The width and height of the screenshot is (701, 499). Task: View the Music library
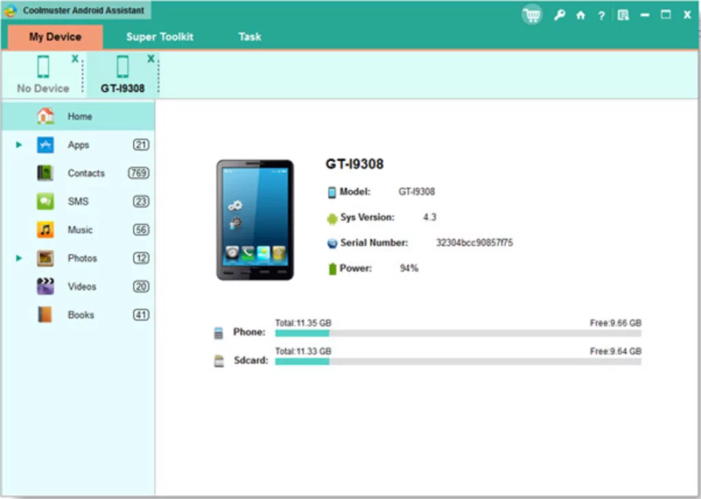[x=78, y=229]
